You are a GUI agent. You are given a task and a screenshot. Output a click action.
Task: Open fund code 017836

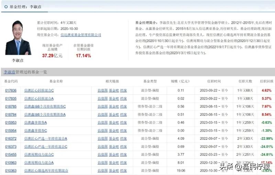click(11, 91)
